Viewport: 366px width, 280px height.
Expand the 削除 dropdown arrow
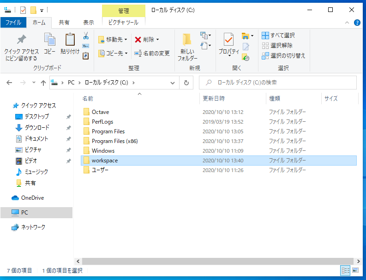coord(157,39)
